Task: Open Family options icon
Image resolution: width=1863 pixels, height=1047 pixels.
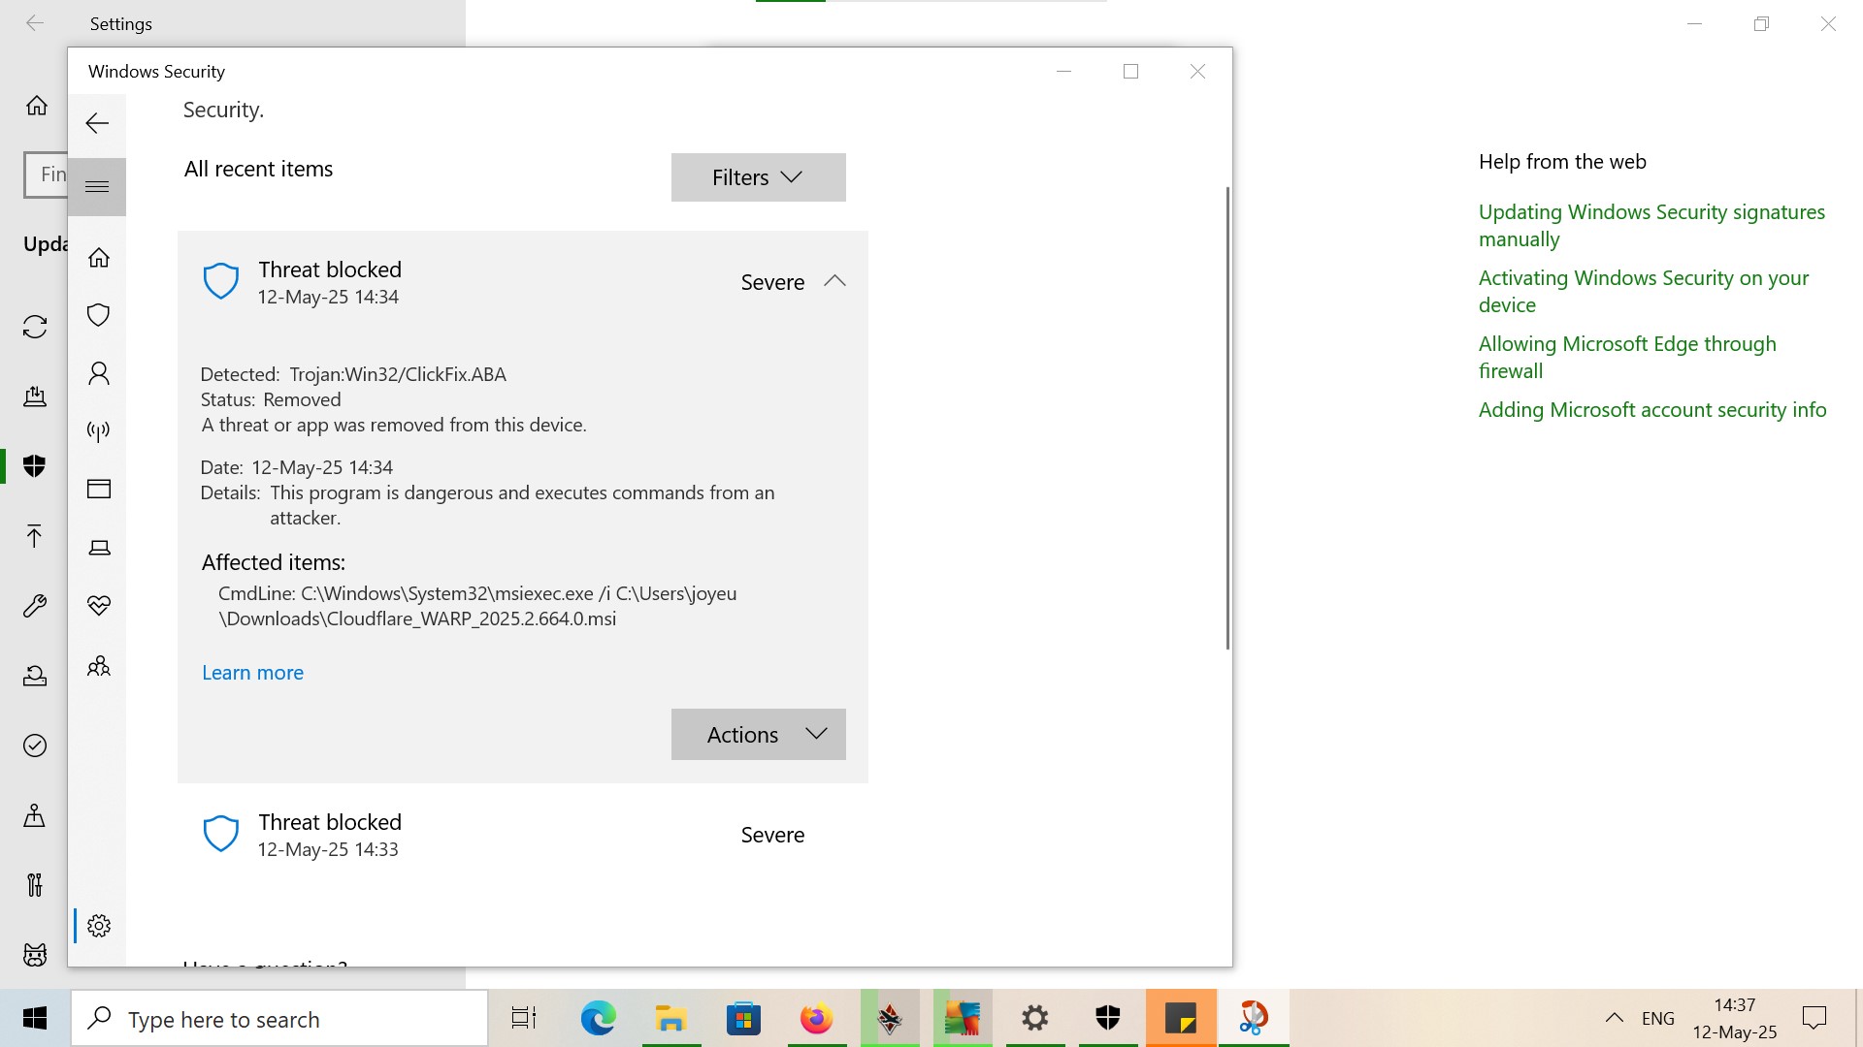Action: pyautogui.click(x=98, y=666)
